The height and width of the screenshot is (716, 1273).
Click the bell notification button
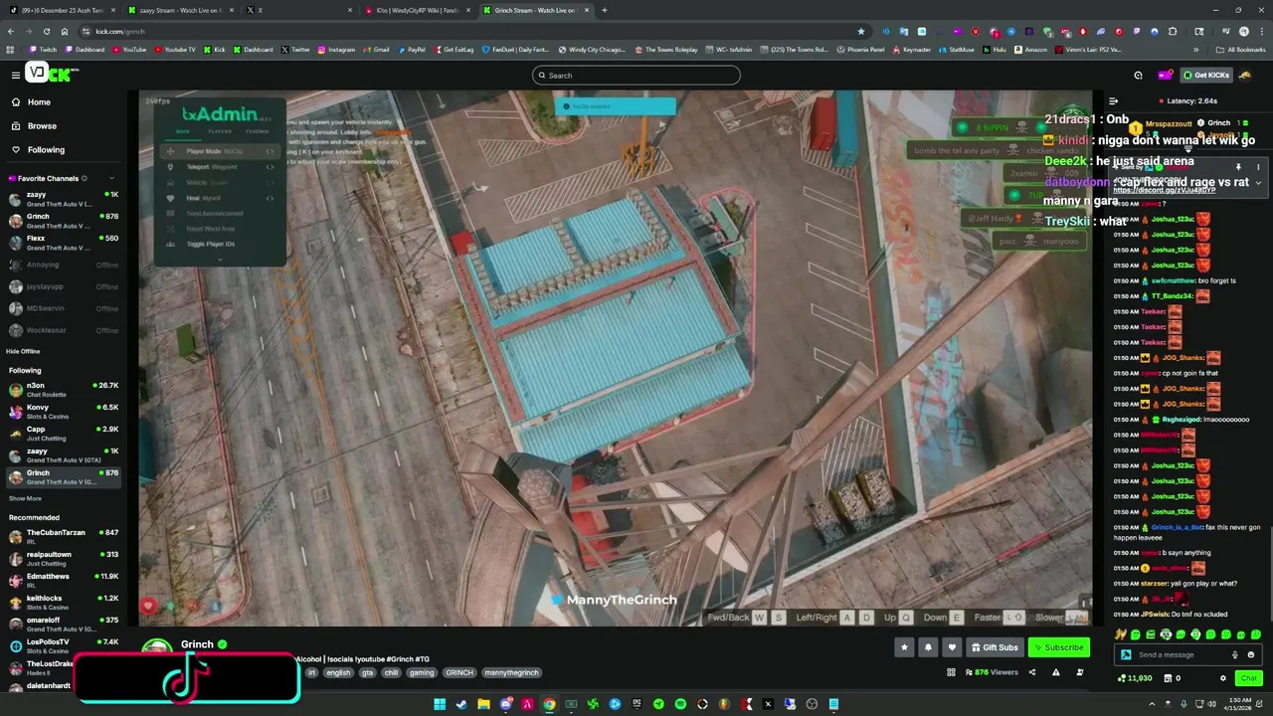click(x=928, y=647)
